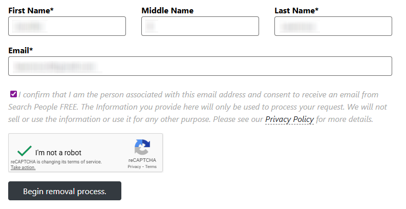This screenshot has width=406, height=209.
Task: Focus the First Name input field
Action: (x=67, y=26)
